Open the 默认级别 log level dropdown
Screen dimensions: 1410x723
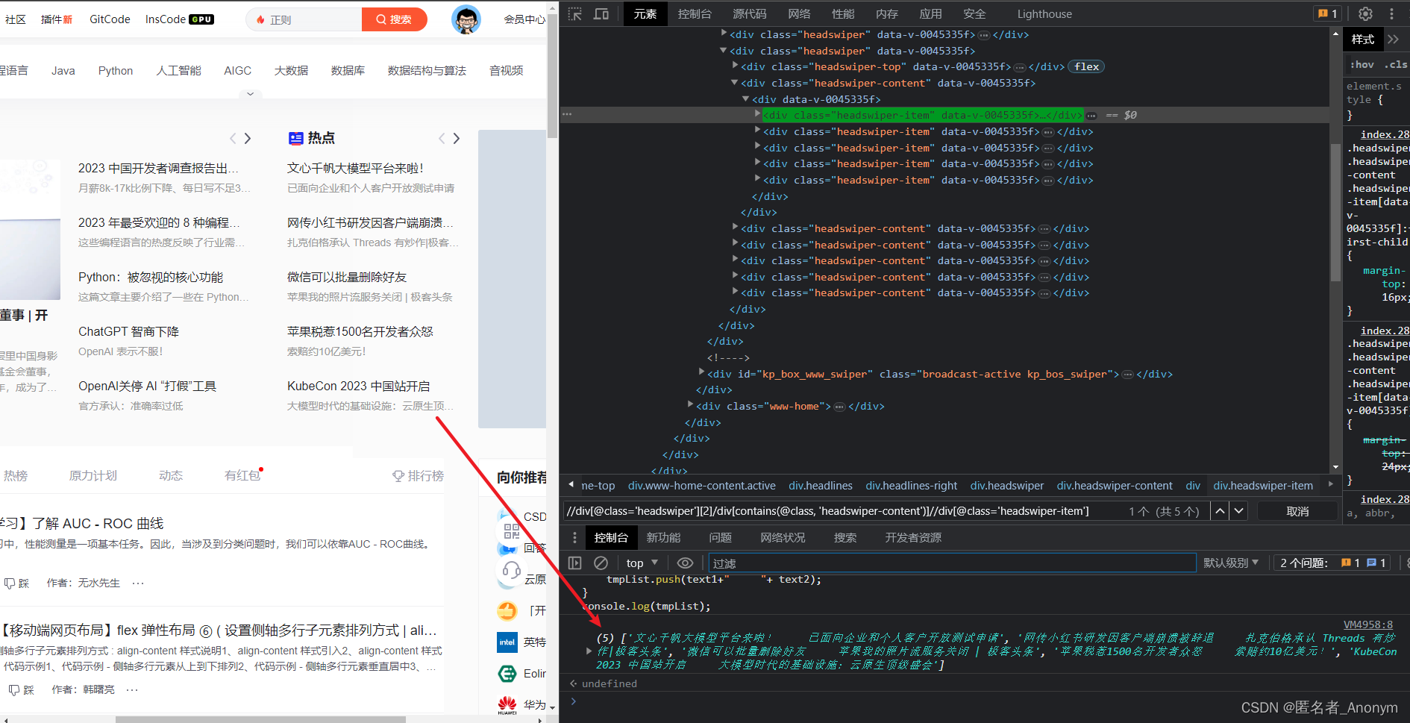point(1231,563)
